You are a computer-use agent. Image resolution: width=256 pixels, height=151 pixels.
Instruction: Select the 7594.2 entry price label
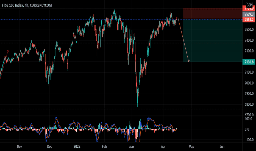point(249,20)
